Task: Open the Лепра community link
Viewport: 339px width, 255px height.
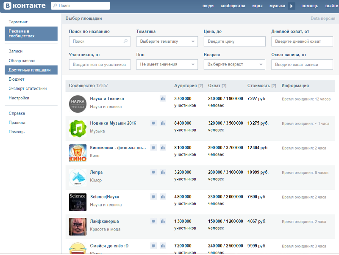Action: (96, 172)
